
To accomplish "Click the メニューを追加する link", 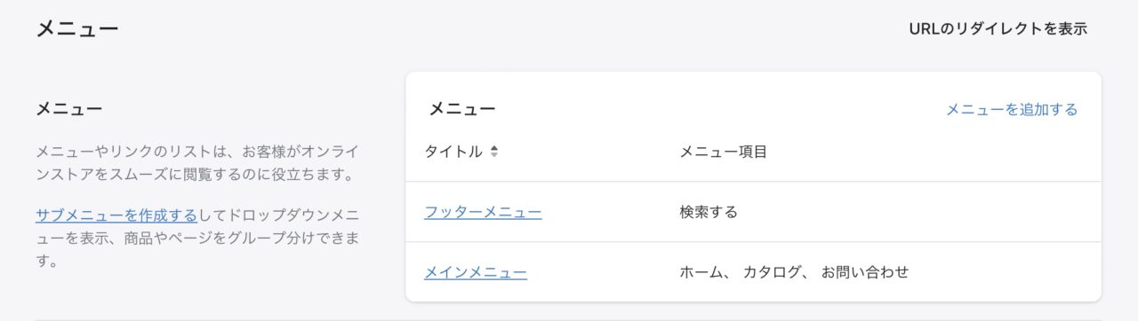I will [x=1012, y=109].
